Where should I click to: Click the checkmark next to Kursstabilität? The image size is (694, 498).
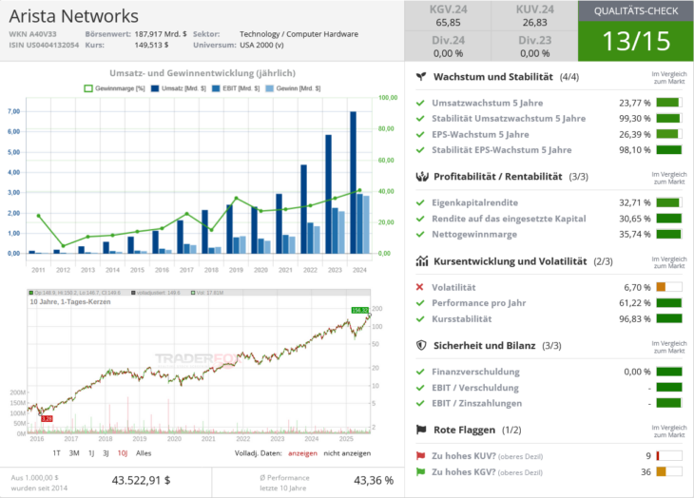point(420,319)
